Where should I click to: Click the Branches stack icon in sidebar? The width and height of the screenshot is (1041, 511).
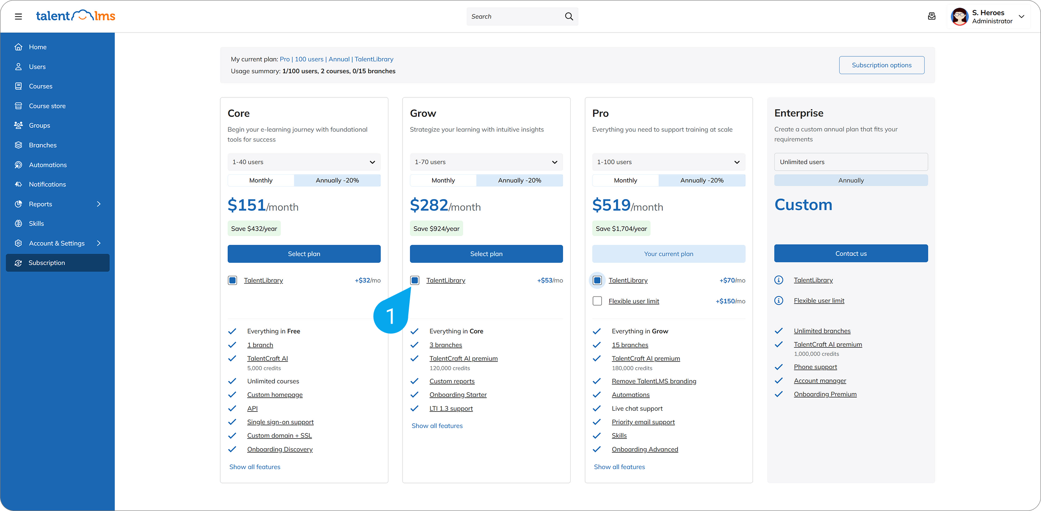(x=19, y=145)
